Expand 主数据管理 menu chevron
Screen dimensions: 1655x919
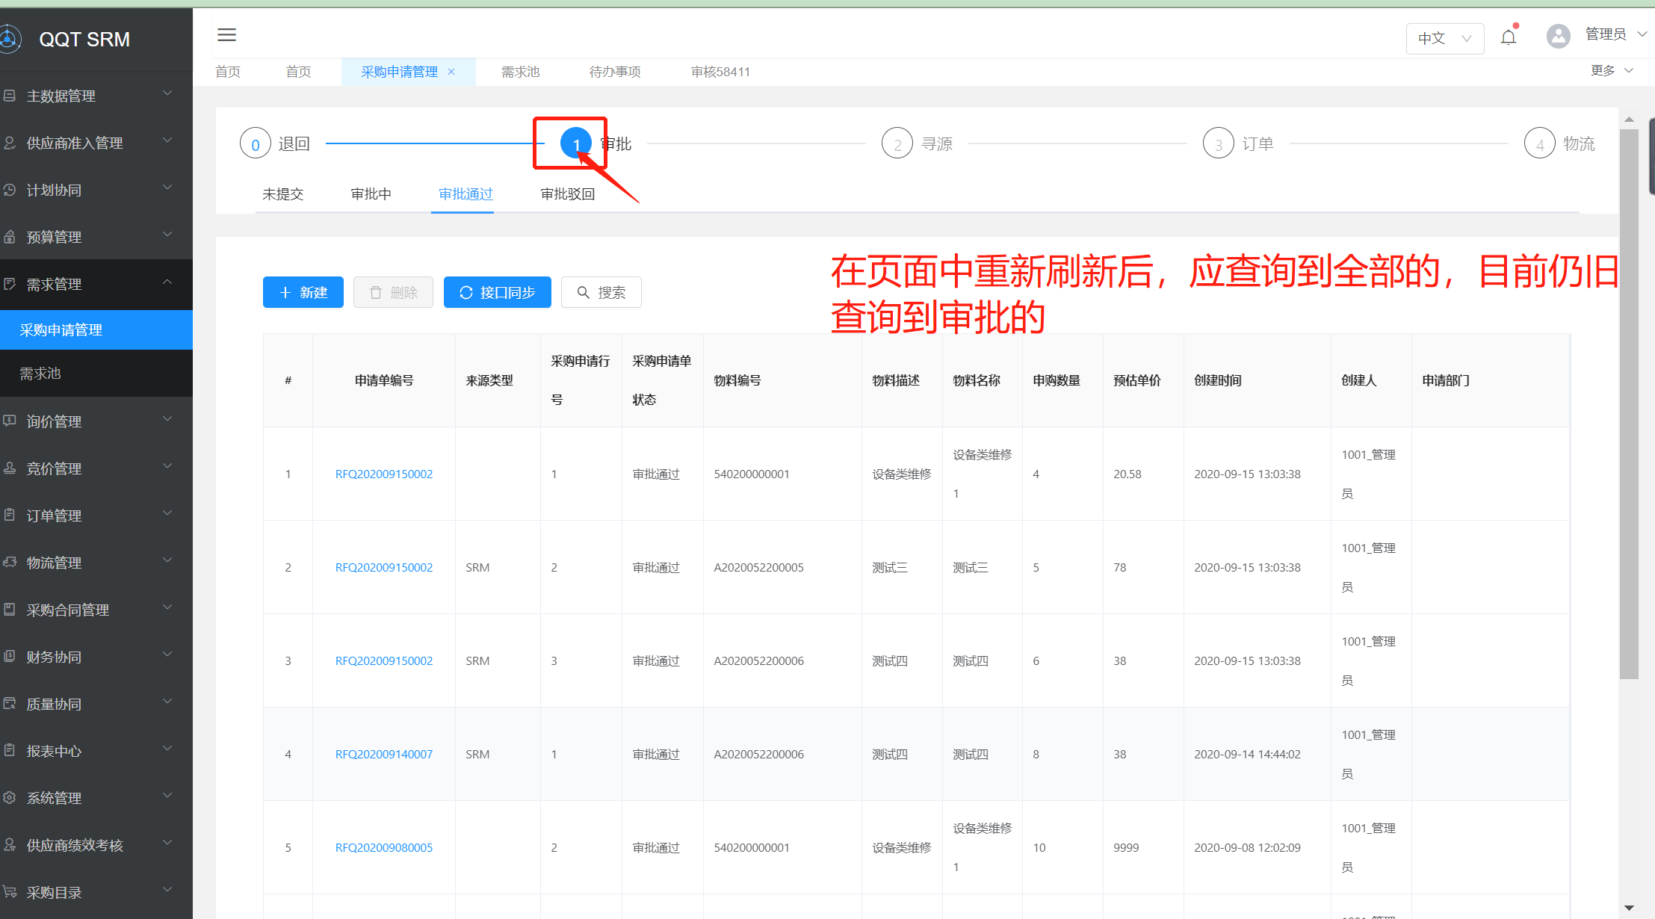(x=167, y=94)
